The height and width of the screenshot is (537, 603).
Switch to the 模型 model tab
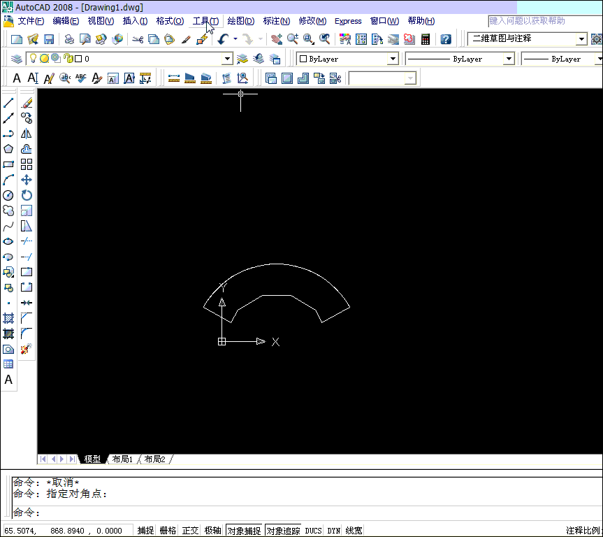coord(92,459)
